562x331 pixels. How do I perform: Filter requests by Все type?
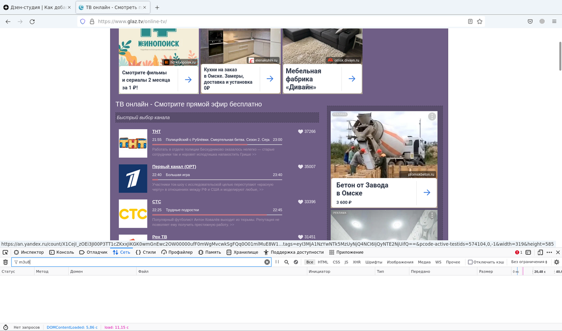[x=310, y=262]
